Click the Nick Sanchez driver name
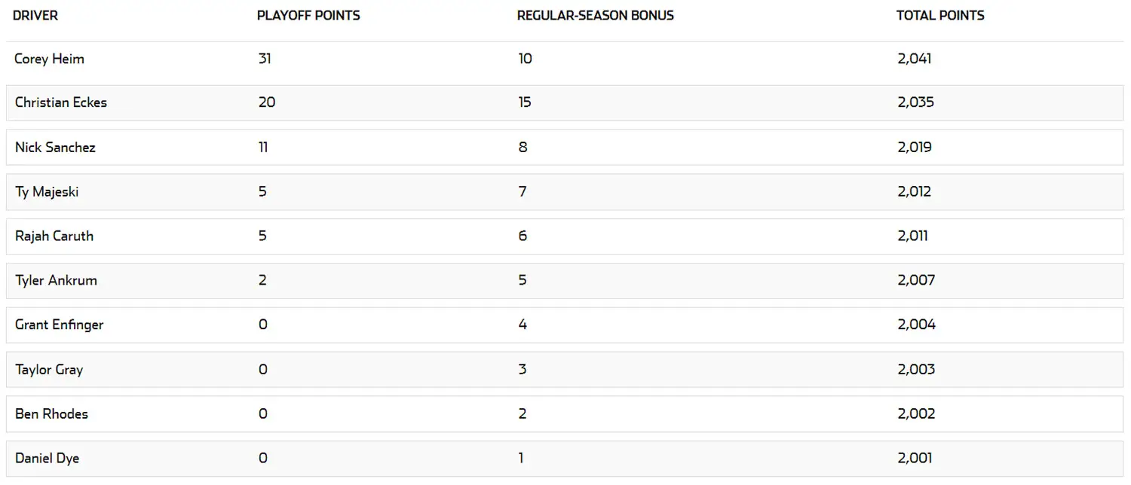Screen dimensions: 1131x485 click(55, 147)
